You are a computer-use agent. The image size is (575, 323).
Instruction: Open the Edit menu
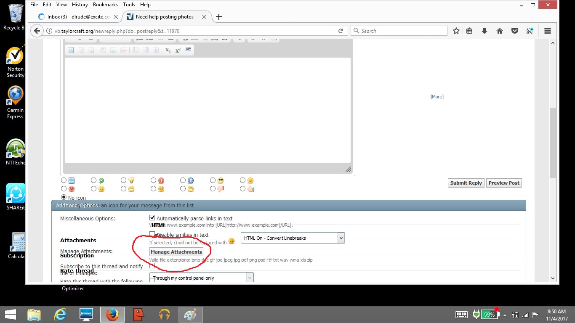47,5
